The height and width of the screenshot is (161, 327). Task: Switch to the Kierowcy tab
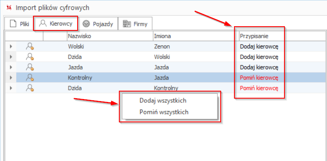pyautogui.click(x=56, y=23)
